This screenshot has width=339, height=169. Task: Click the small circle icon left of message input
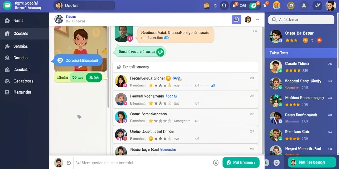tap(69, 163)
